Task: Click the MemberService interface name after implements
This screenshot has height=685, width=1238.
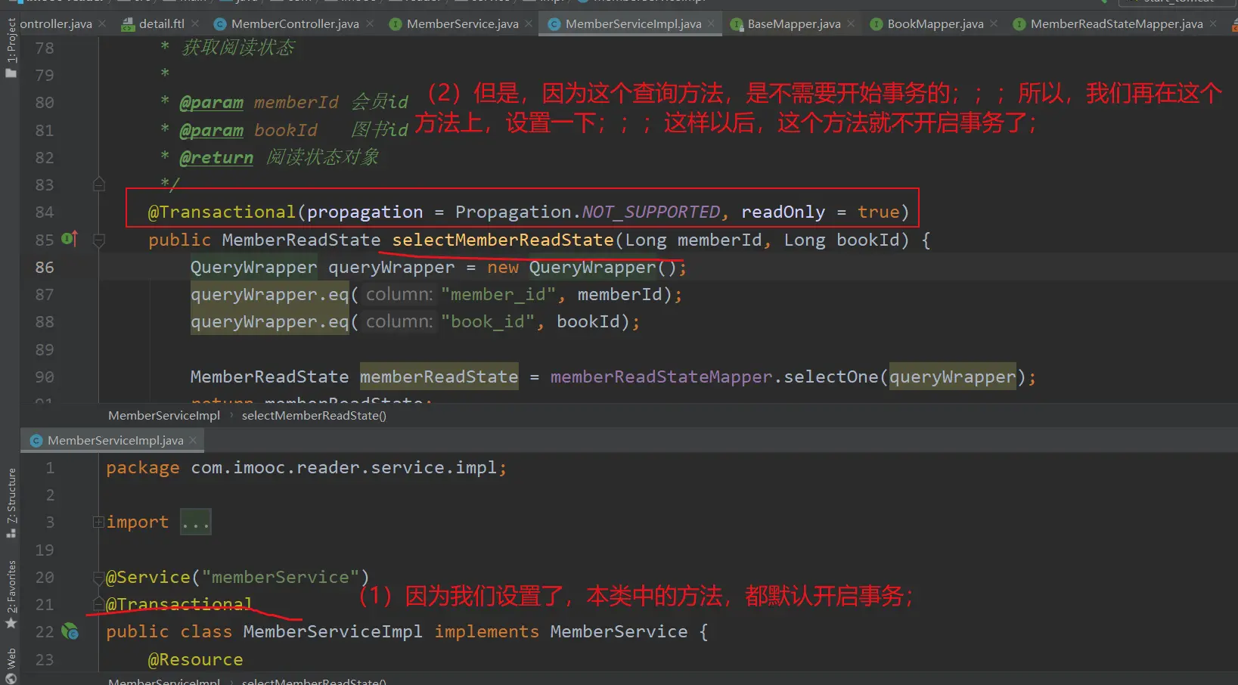Action: pos(619,632)
